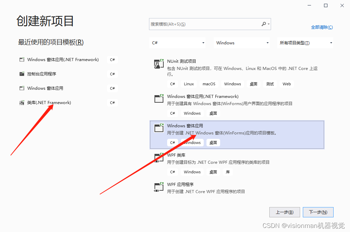This screenshot has width=350, height=232.
Task: Open the C# language dropdown
Action: point(178,43)
